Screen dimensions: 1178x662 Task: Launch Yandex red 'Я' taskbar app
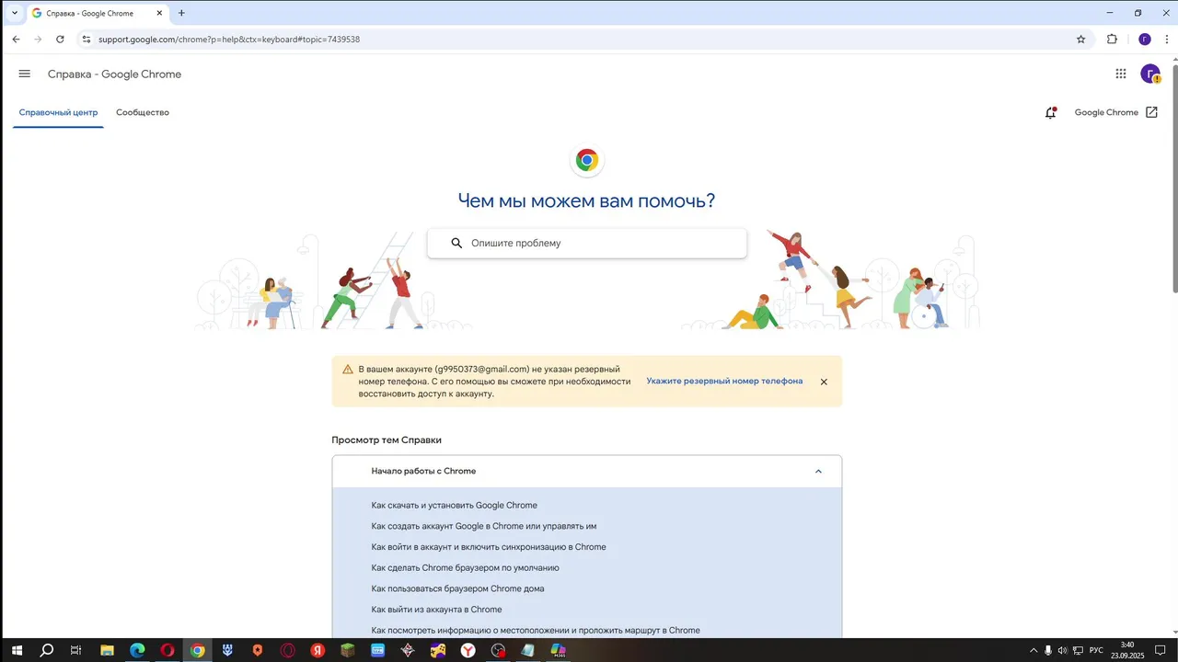pos(318,650)
